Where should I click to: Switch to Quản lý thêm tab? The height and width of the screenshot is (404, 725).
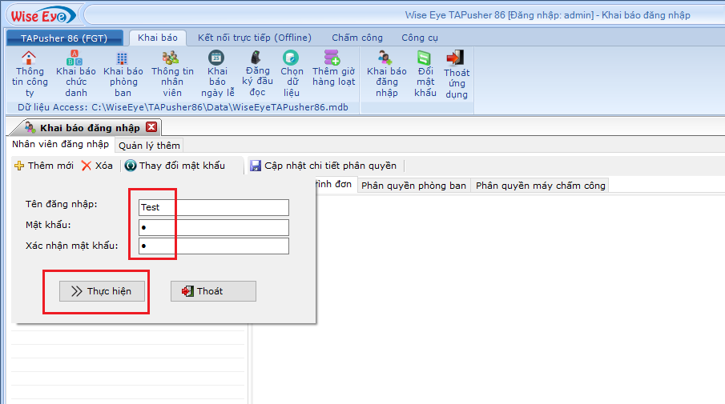pos(150,145)
